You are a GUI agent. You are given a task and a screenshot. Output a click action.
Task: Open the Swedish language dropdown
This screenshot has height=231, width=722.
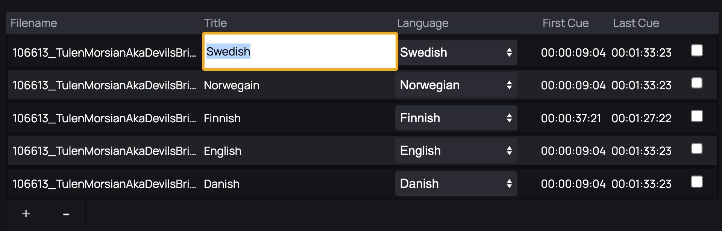(456, 52)
